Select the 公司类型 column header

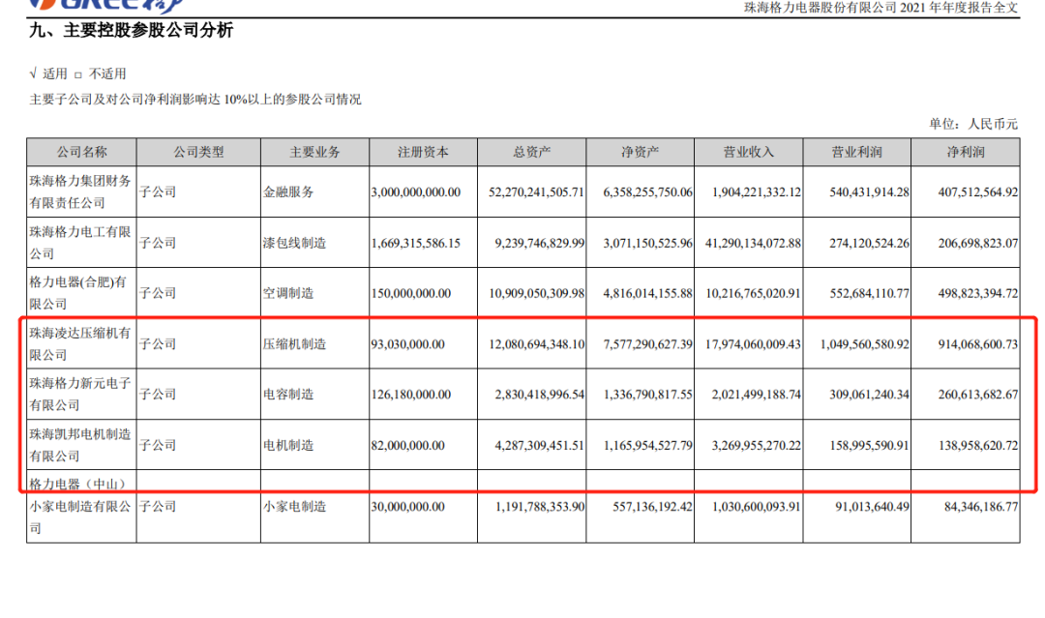198,152
